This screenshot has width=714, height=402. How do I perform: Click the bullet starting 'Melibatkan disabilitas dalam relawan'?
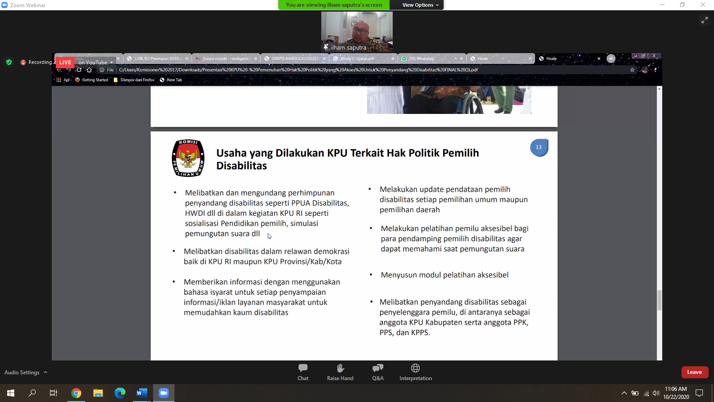coord(266,256)
